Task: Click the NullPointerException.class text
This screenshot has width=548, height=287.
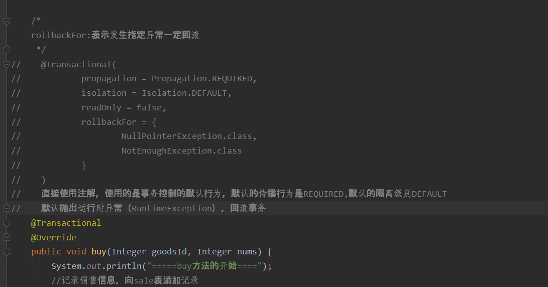Action: coord(187,136)
